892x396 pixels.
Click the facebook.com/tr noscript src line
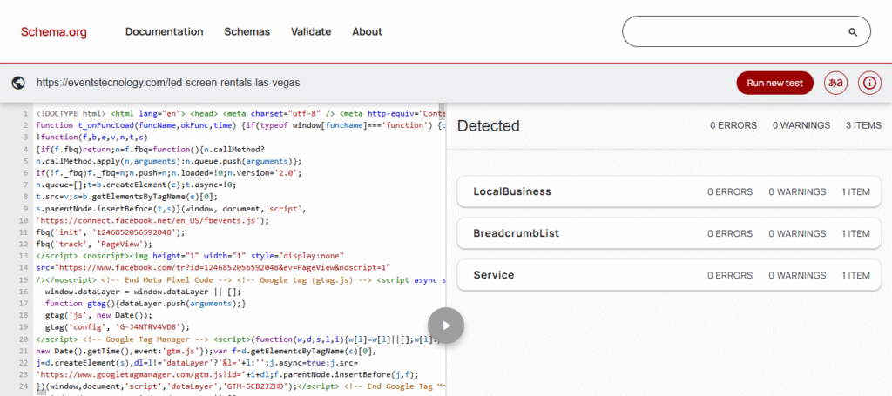click(x=213, y=267)
